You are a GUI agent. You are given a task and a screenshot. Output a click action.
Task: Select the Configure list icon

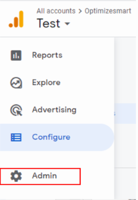pyautogui.click(x=16, y=137)
